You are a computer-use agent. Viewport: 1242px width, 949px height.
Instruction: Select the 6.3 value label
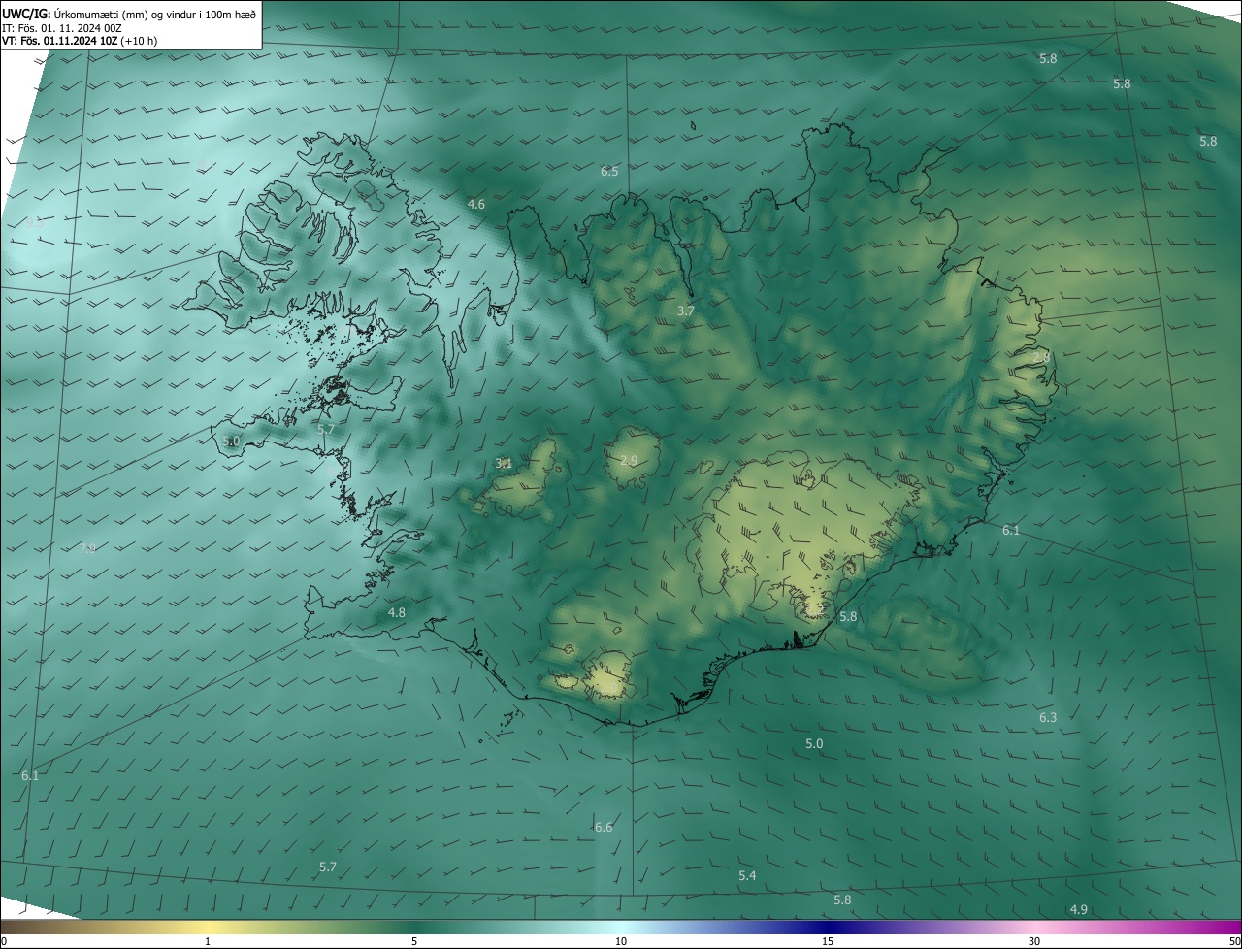coord(1048,717)
